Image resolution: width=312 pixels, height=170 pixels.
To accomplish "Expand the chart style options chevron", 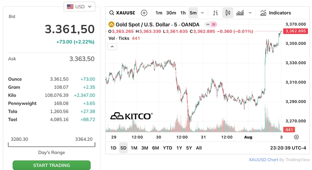I will [x=250, y=13].
